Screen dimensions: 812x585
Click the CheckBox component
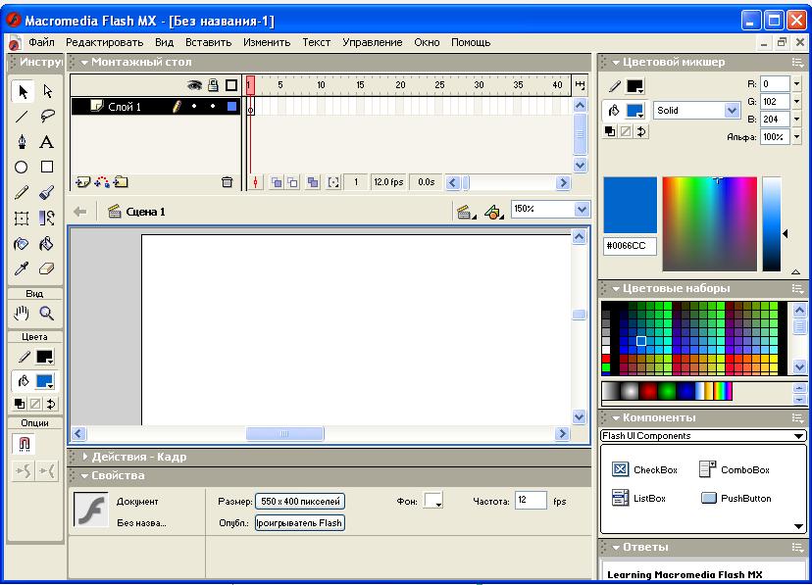[x=644, y=469]
